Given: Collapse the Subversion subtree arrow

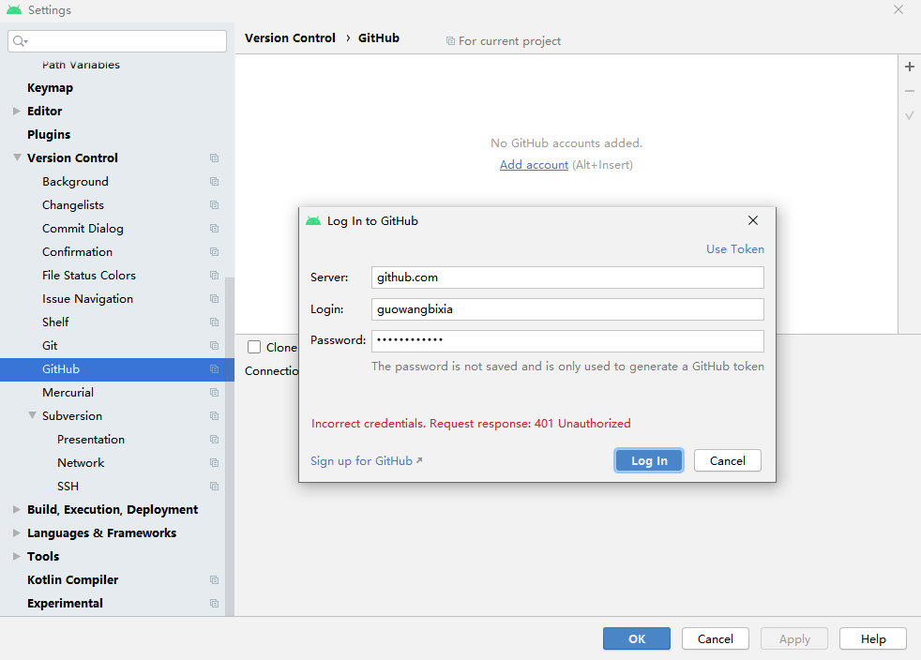Looking at the screenshot, I should [x=32, y=415].
